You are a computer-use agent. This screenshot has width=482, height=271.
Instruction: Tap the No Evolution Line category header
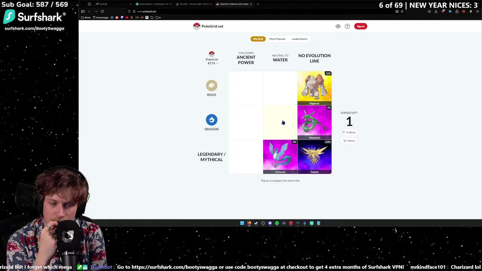tap(314, 58)
